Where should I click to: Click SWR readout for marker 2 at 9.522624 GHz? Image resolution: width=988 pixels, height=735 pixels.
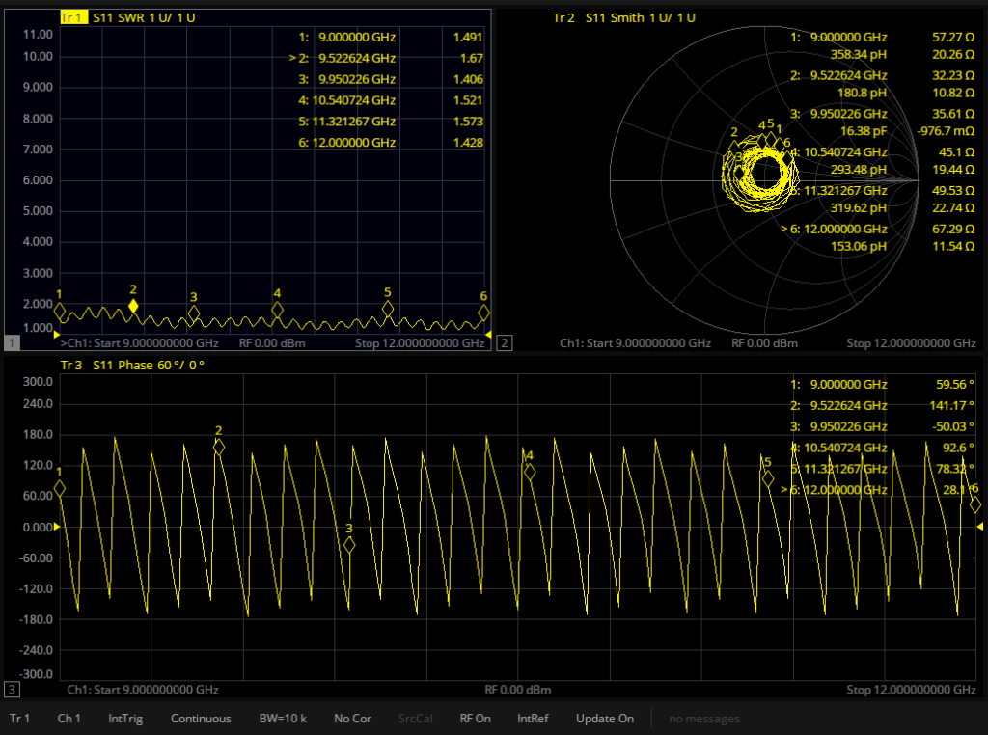(386, 58)
